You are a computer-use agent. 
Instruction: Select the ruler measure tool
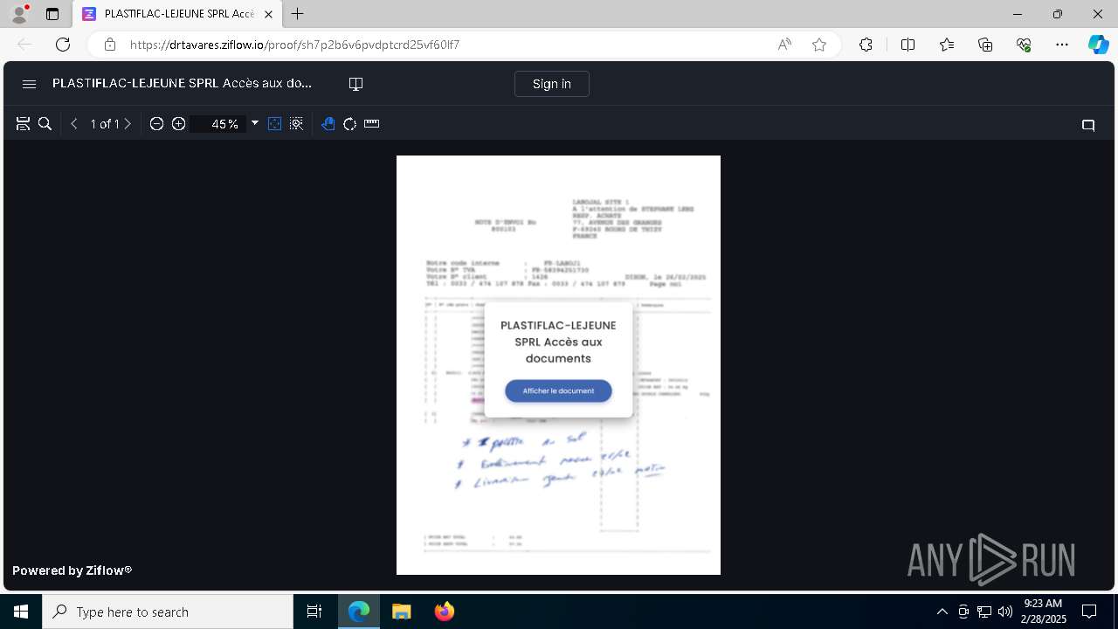click(371, 123)
